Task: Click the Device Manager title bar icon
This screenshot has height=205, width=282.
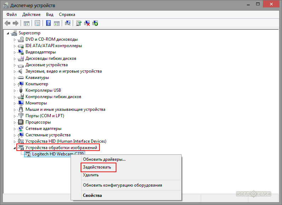Action: click(6, 5)
